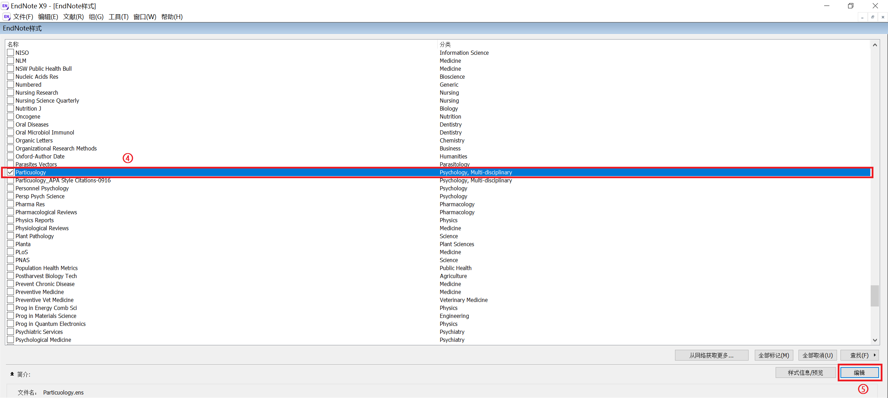Select the Oral Microbiol Immunol style
Screen dimensions: 888x398
click(x=45, y=132)
